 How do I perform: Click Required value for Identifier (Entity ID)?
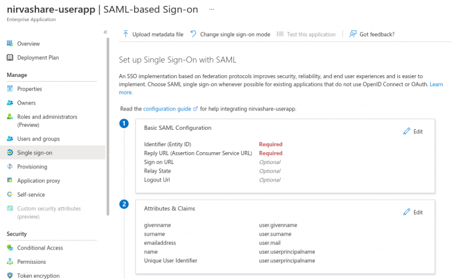click(x=270, y=144)
